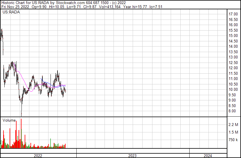Click the 13.00 price axis label
Screen dimensions: 241x158
[233, 57]
